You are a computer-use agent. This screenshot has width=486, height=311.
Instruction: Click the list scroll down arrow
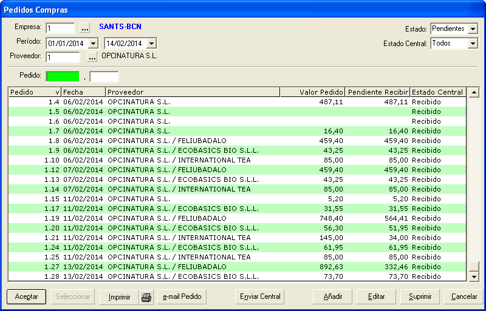[x=474, y=276]
